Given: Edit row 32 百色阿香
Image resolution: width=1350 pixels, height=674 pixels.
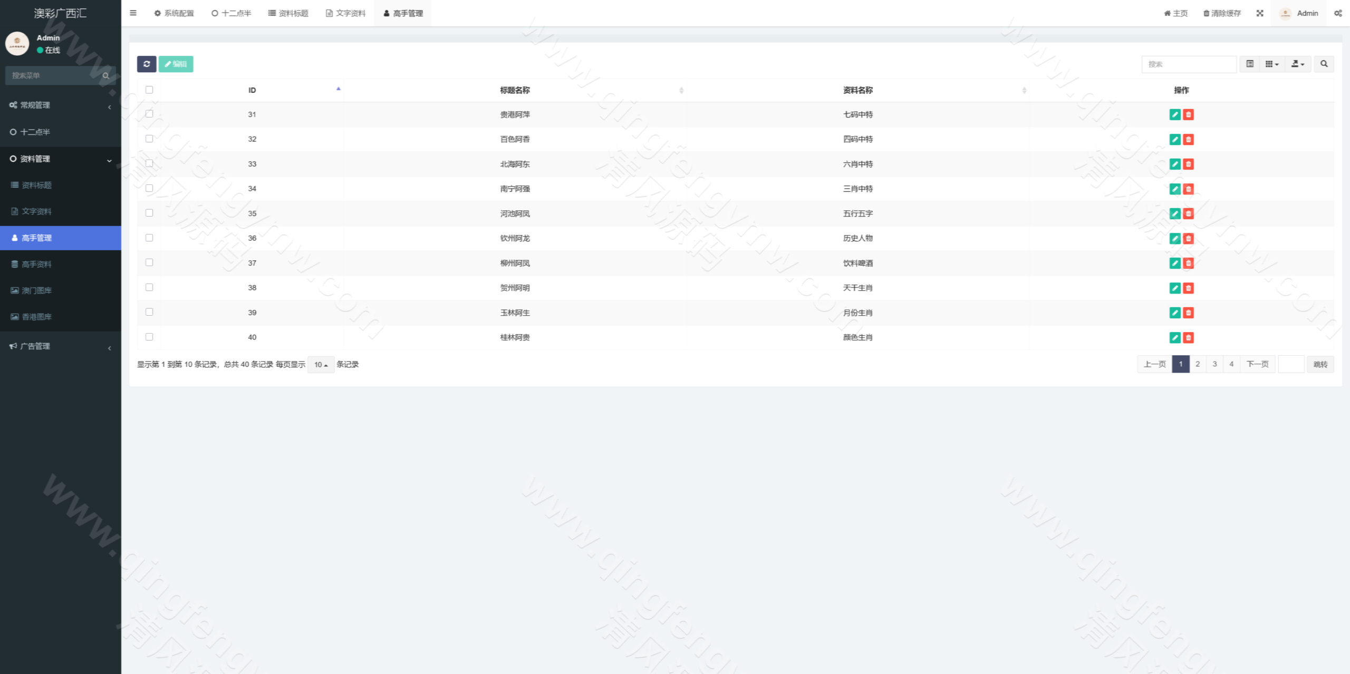Looking at the screenshot, I should point(1175,139).
